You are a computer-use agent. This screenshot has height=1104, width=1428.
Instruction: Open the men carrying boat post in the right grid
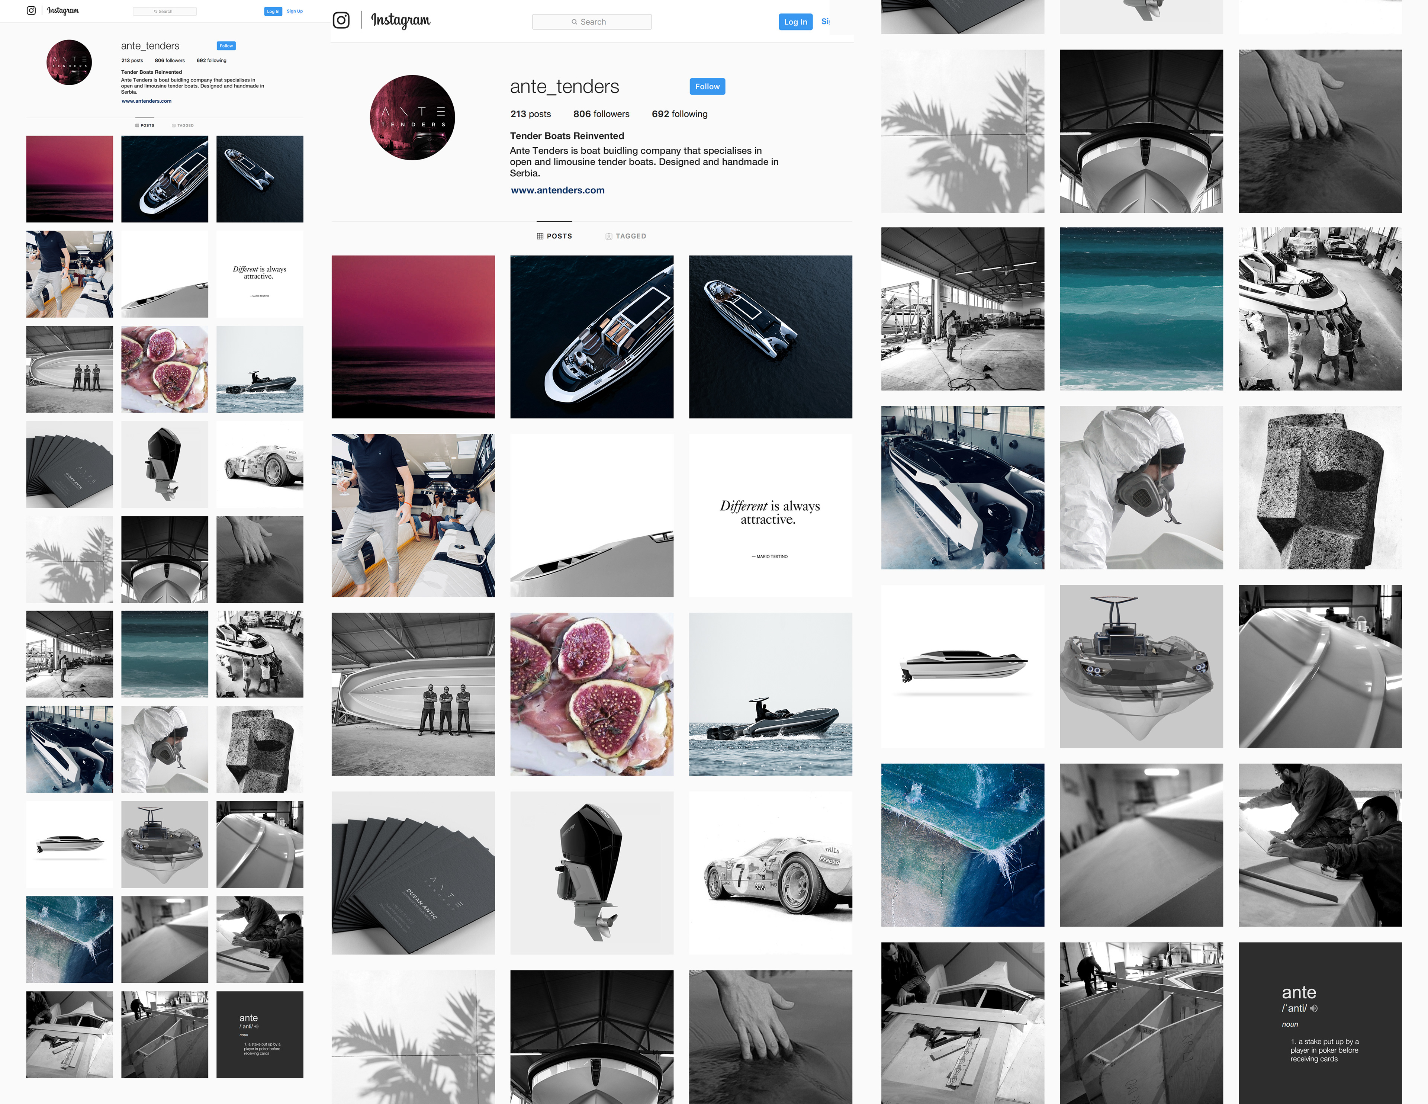pyautogui.click(x=1320, y=309)
